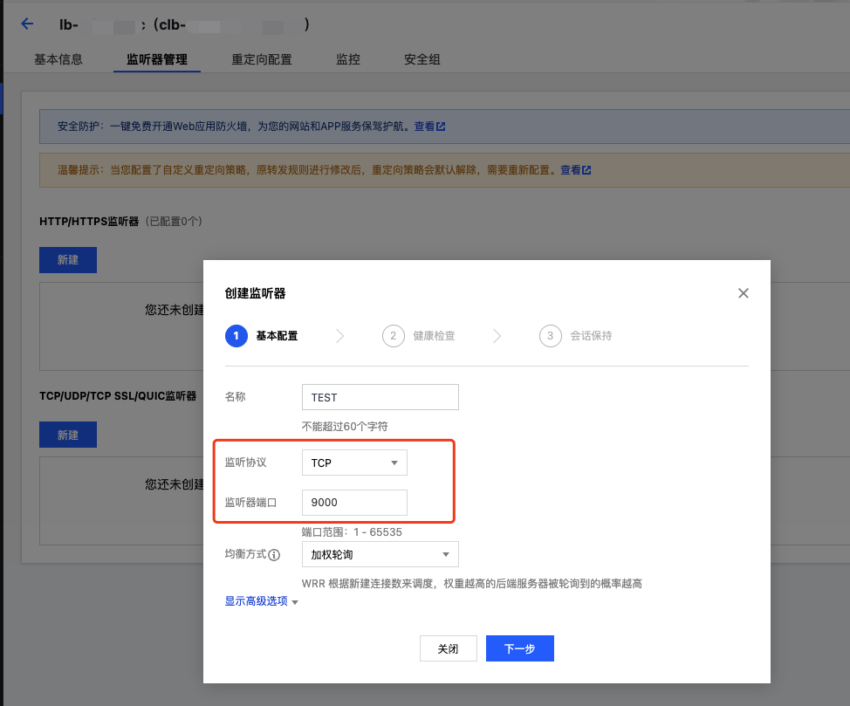Switch to the 基本信息 tab
This screenshot has width=850, height=706.
click(58, 59)
